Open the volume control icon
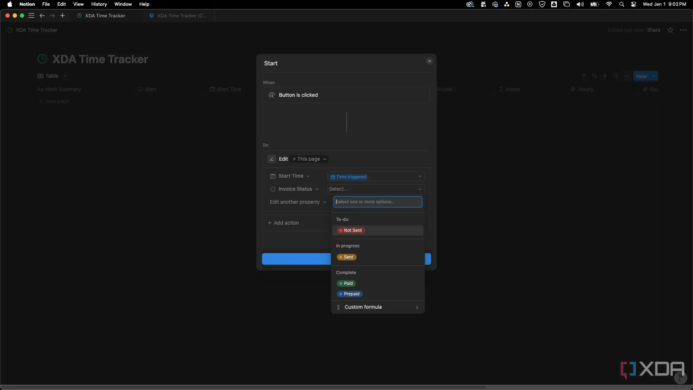The width and height of the screenshot is (693, 390). (x=580, y=4)
